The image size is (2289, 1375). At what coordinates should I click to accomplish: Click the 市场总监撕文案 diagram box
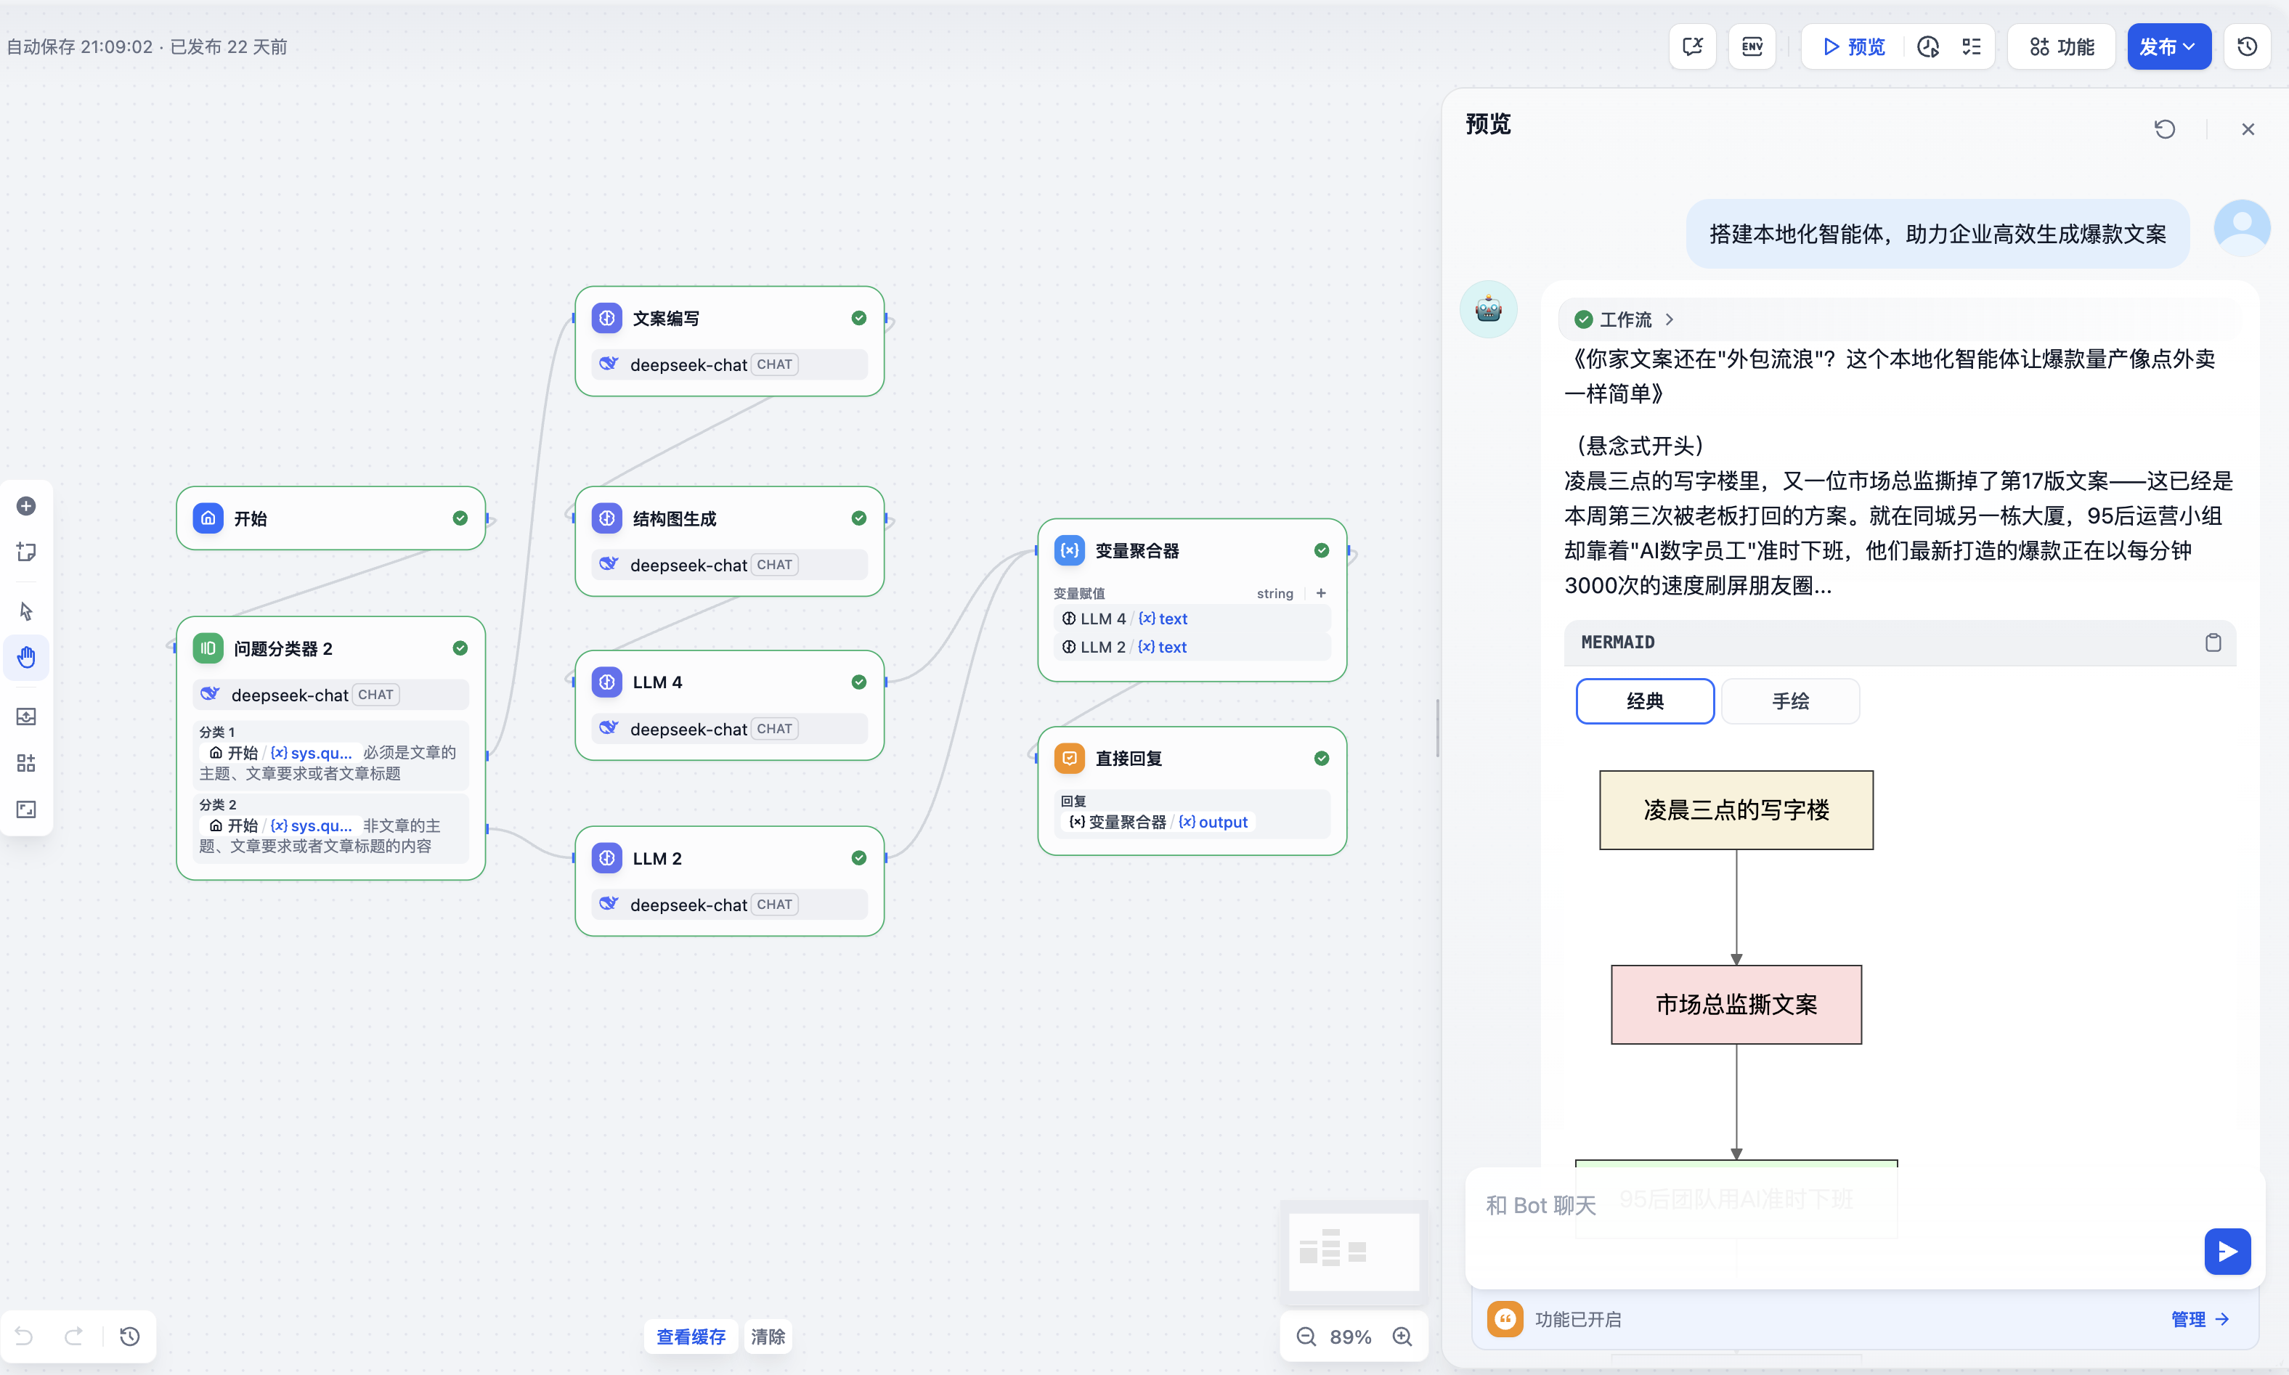(1736, 1004)
